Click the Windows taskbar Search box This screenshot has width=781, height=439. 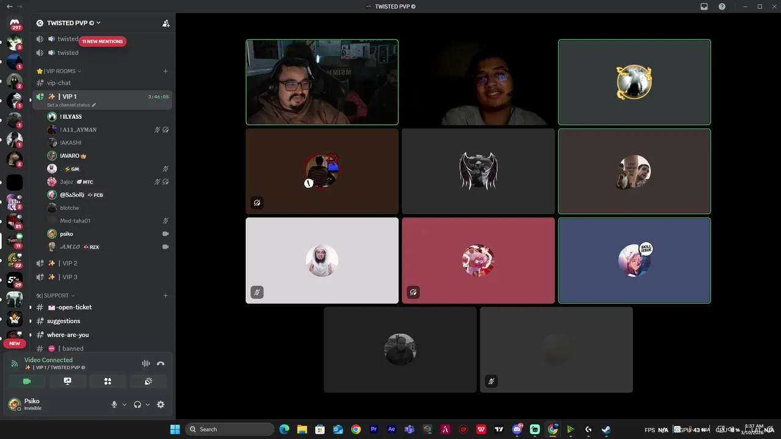[x=230, y=429]
